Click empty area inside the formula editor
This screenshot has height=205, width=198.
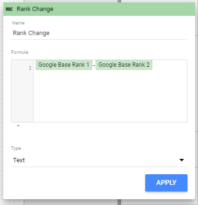coord(110,96)
